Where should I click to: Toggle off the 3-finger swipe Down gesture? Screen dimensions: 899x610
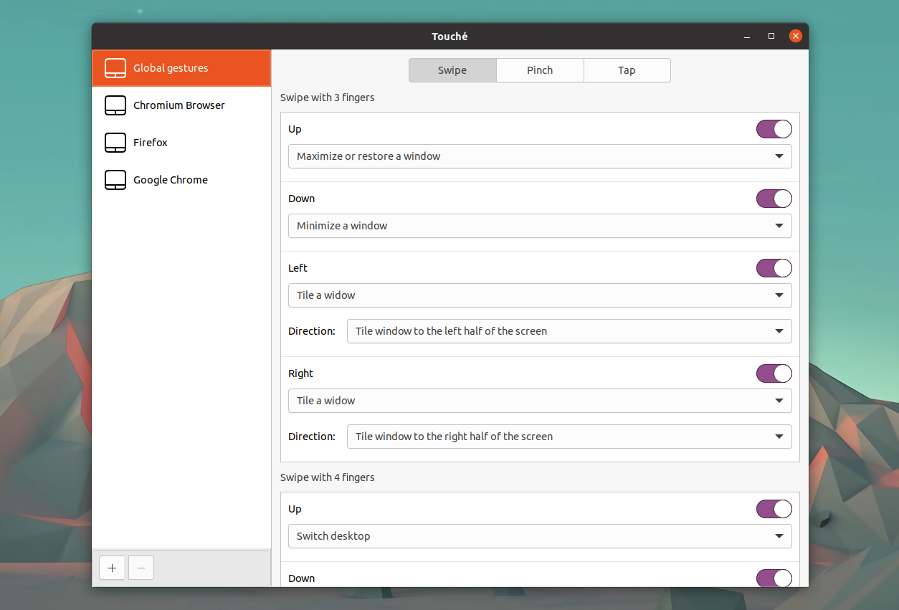pos(774,199)
